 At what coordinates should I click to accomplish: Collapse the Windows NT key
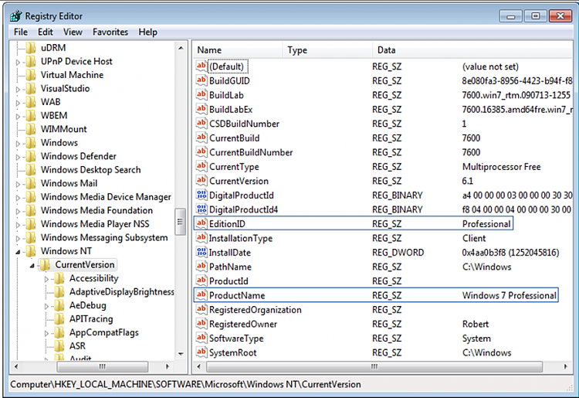click(18, 252)
